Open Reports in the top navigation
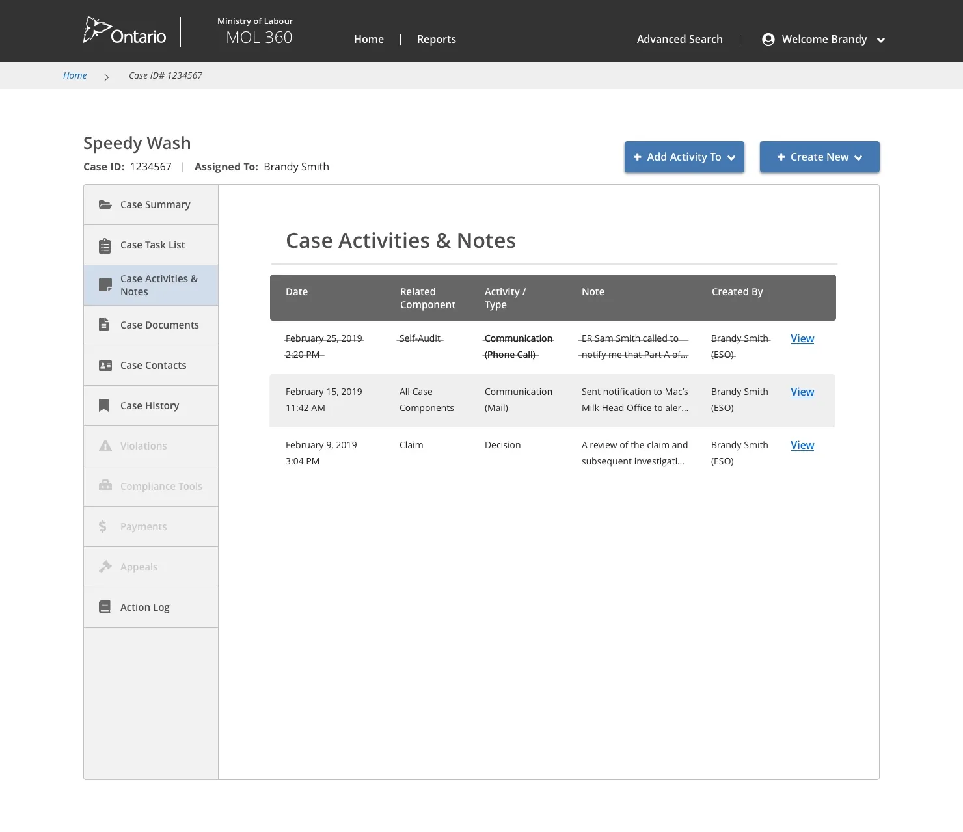 coord(436,40)
